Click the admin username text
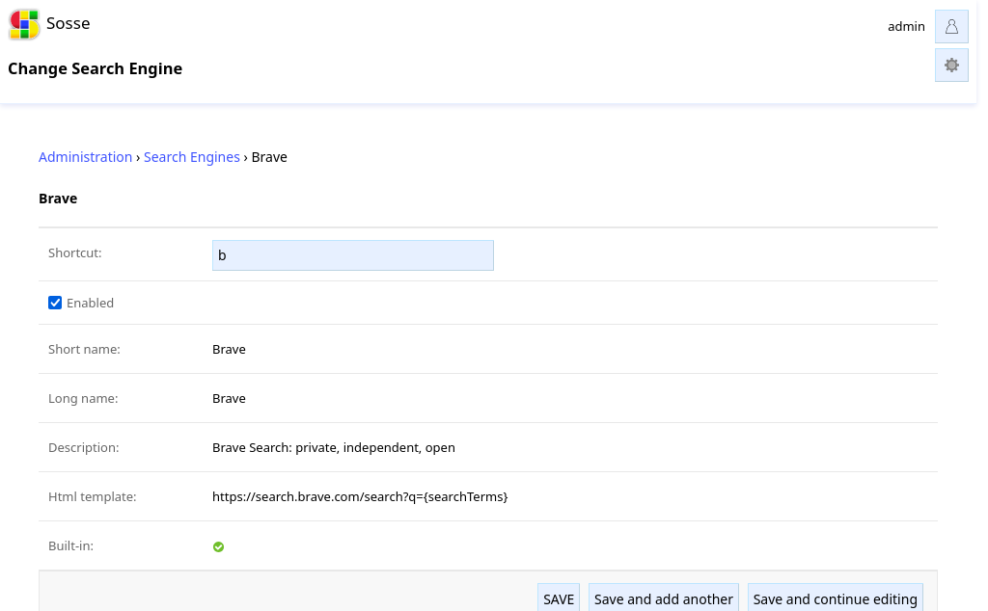The image size is (988, 611). tap(906, 26)
